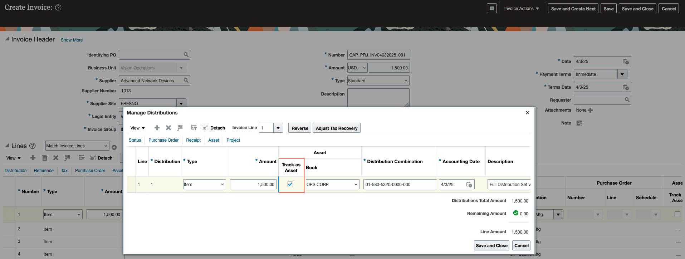
Task: Click the distribution Amount field
Action: [x=253, y=184]
